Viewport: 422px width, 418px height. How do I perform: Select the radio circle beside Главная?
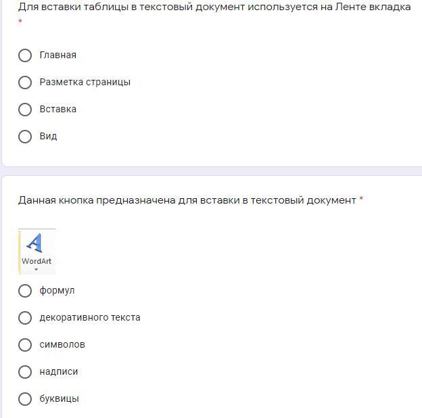click(25, 55)
